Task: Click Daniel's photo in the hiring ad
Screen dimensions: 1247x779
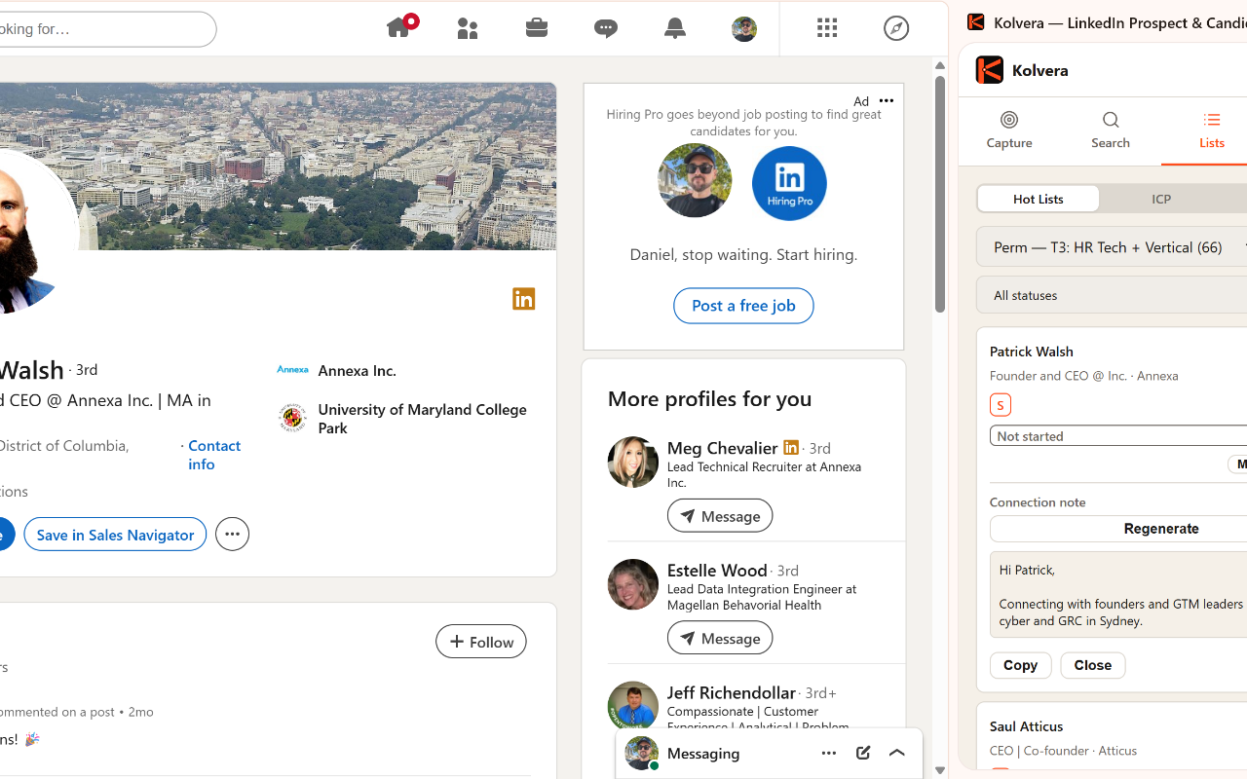Action: [695, 181]
